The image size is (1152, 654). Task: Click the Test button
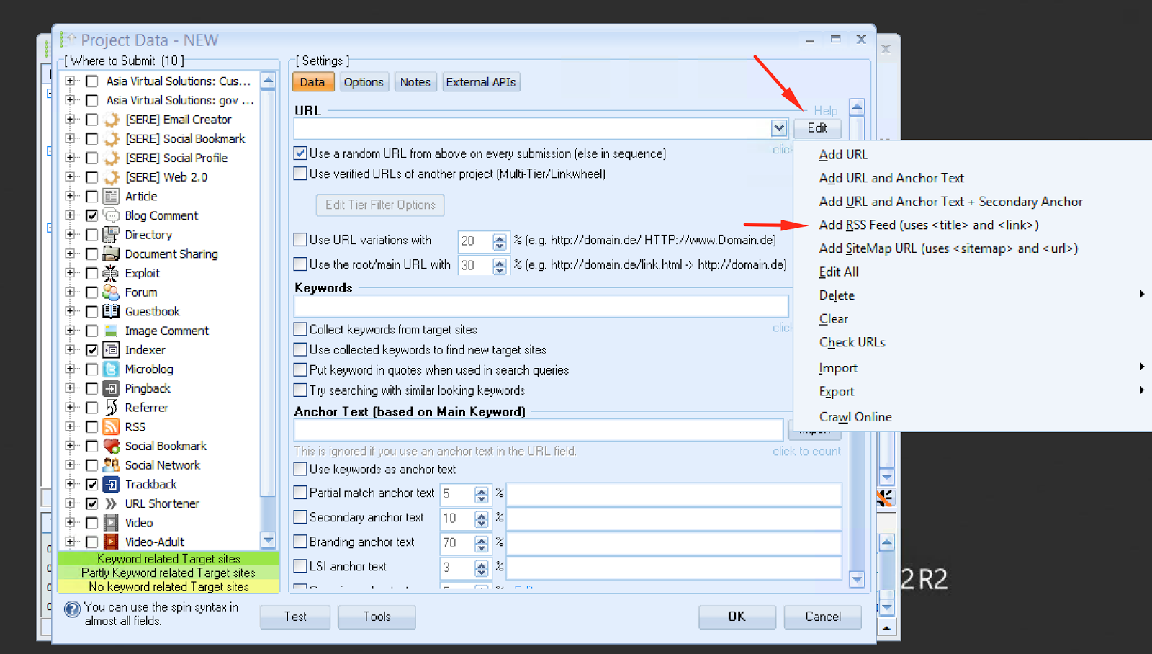(295, 617)
